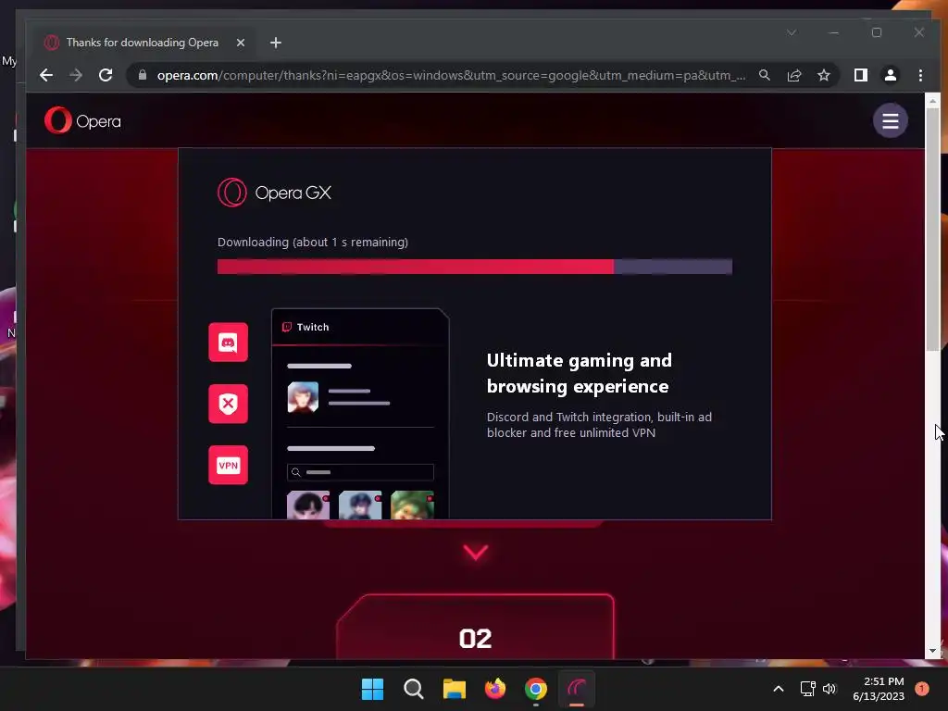Close the Thanks for downloading Opera tab

(x=241, y=43)
